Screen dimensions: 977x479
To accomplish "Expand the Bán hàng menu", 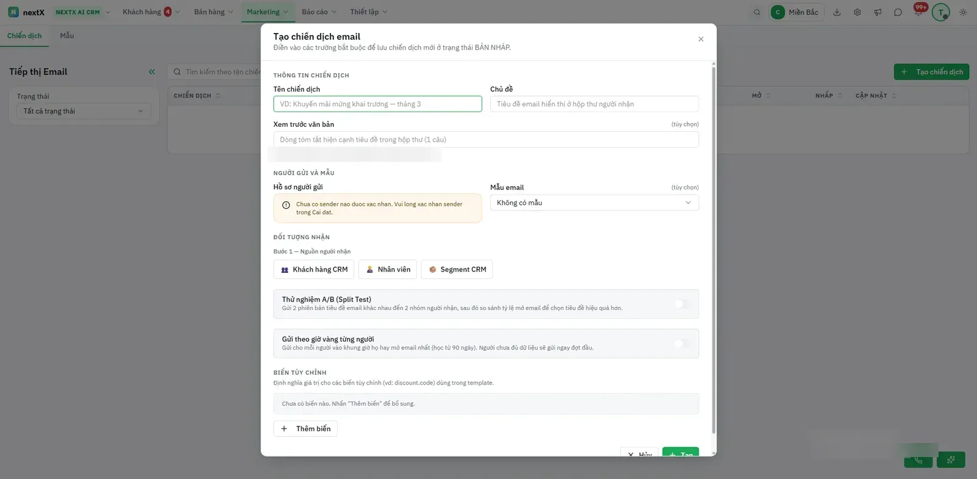I will 214,12.
